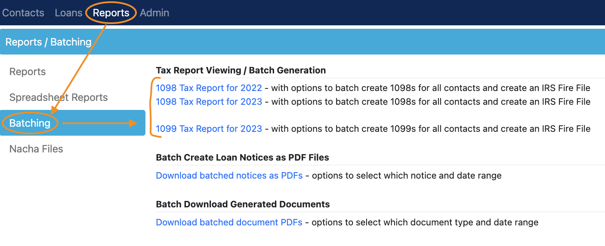605x246 pixels.
Task: Open the Admin menu in top navigation
Action: point(154,13)
